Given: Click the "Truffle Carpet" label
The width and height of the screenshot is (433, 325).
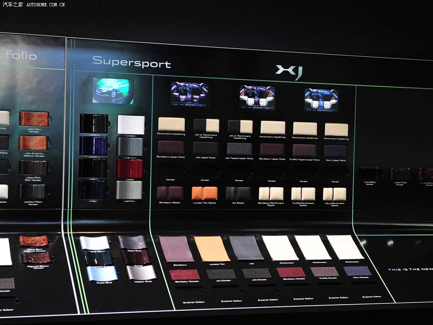Looking at the screenshot, I should [x=328, y=278].
